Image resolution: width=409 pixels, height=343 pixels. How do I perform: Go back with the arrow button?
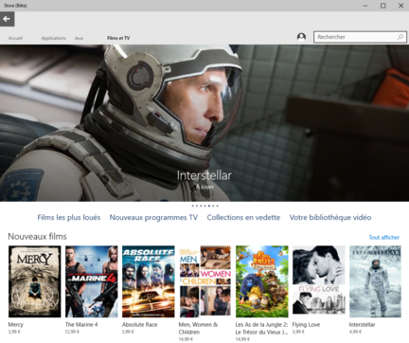click(x=7, y=19)
